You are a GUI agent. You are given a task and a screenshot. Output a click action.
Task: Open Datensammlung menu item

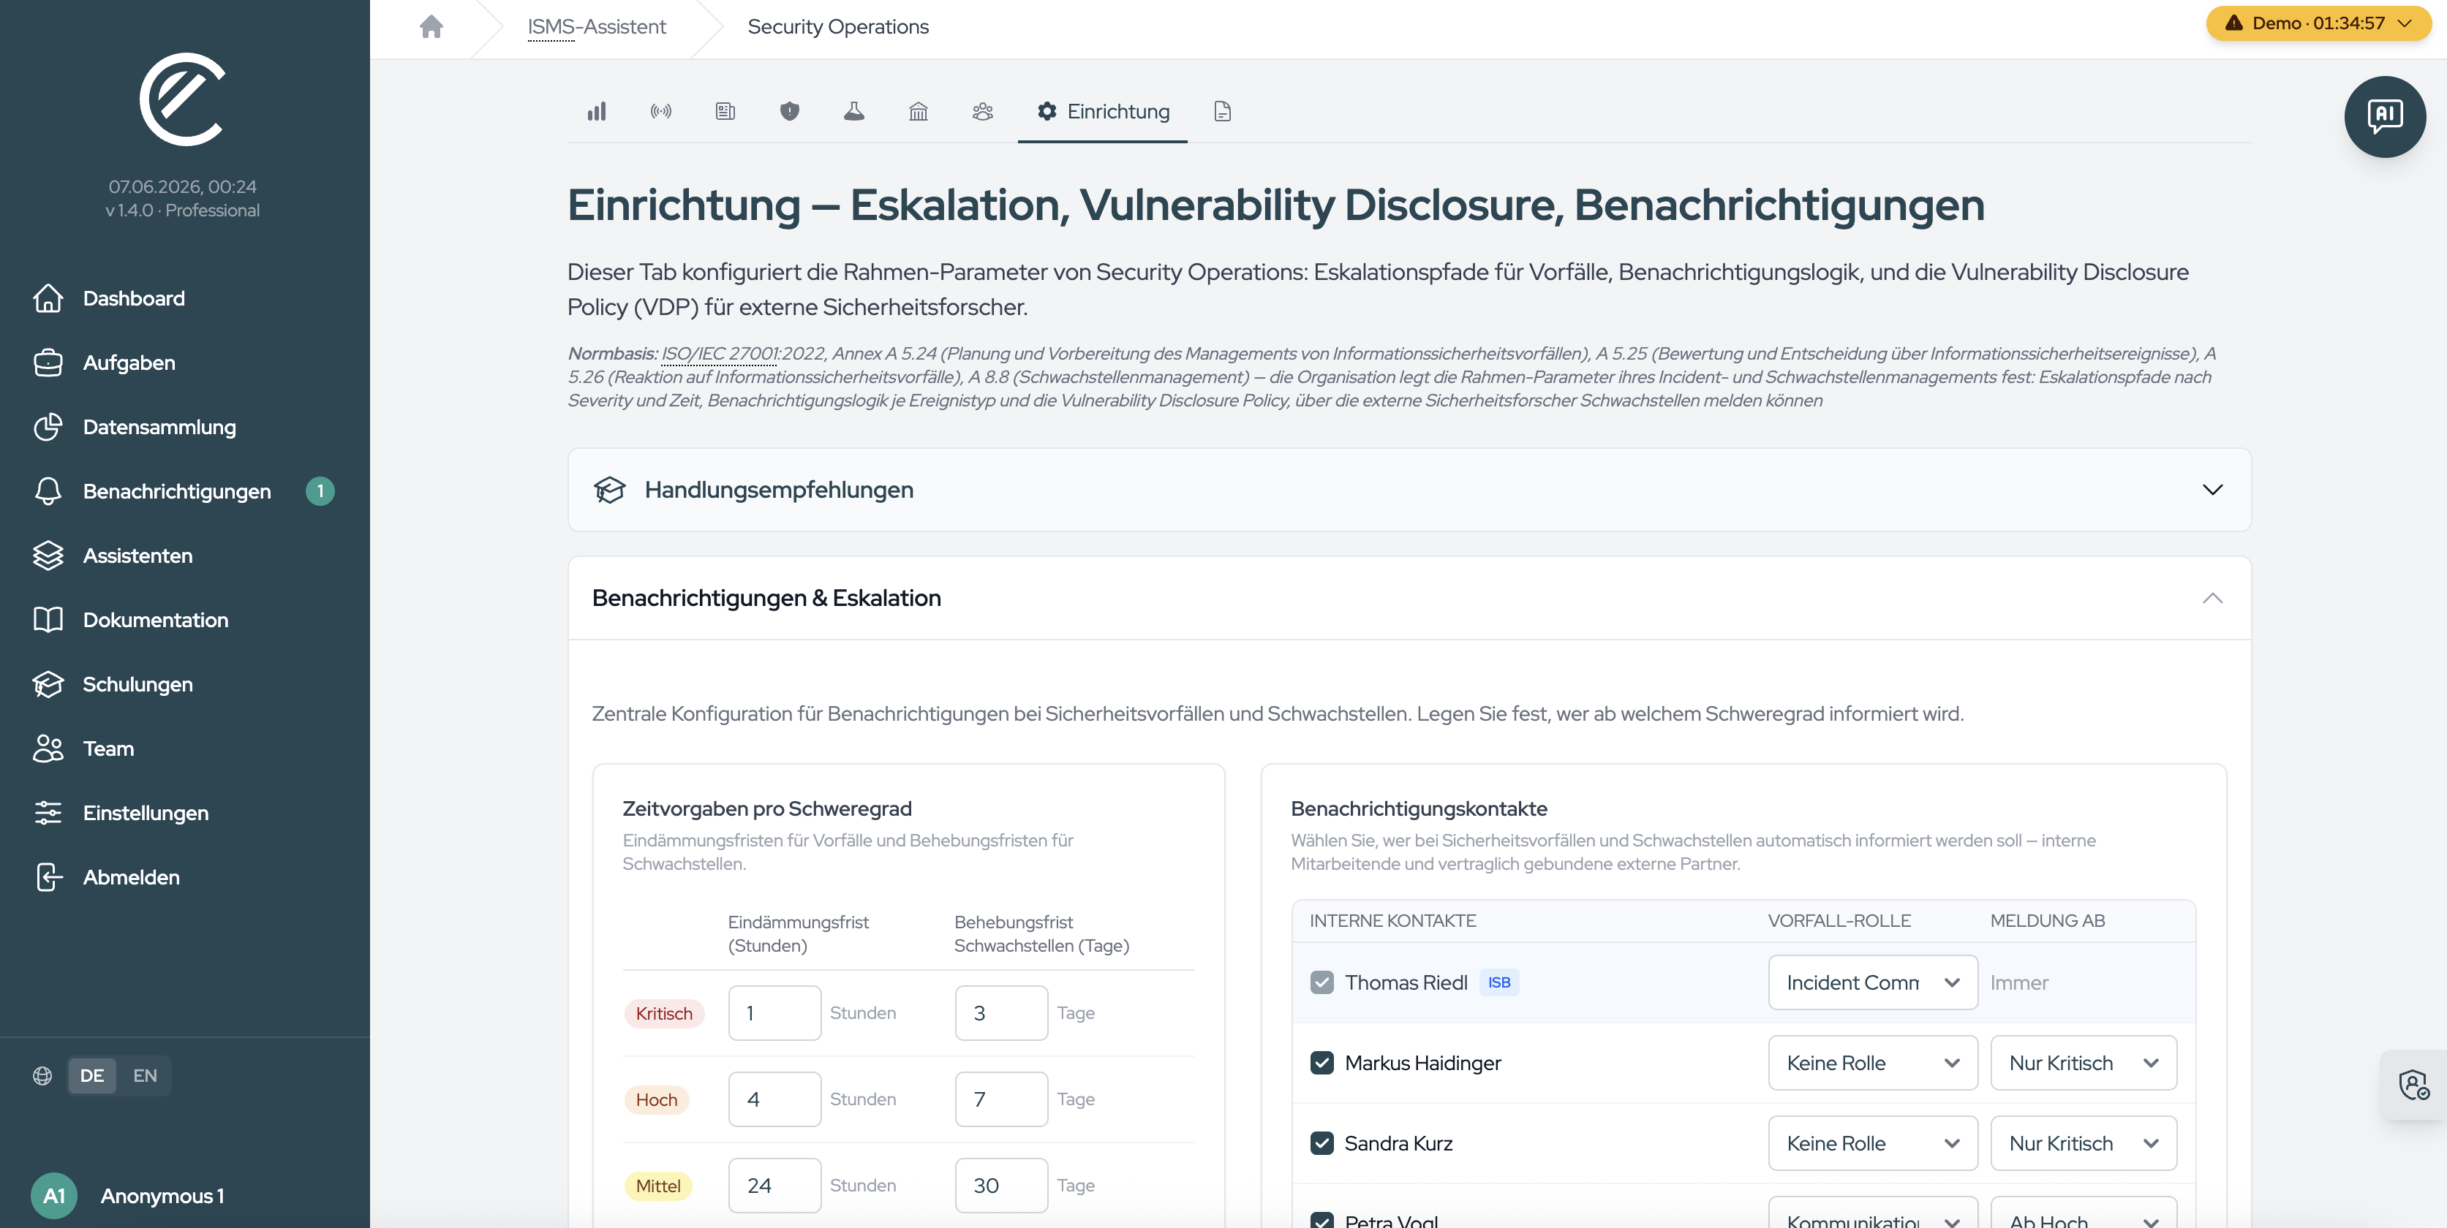pyautogui.click(x=159, y=428)
